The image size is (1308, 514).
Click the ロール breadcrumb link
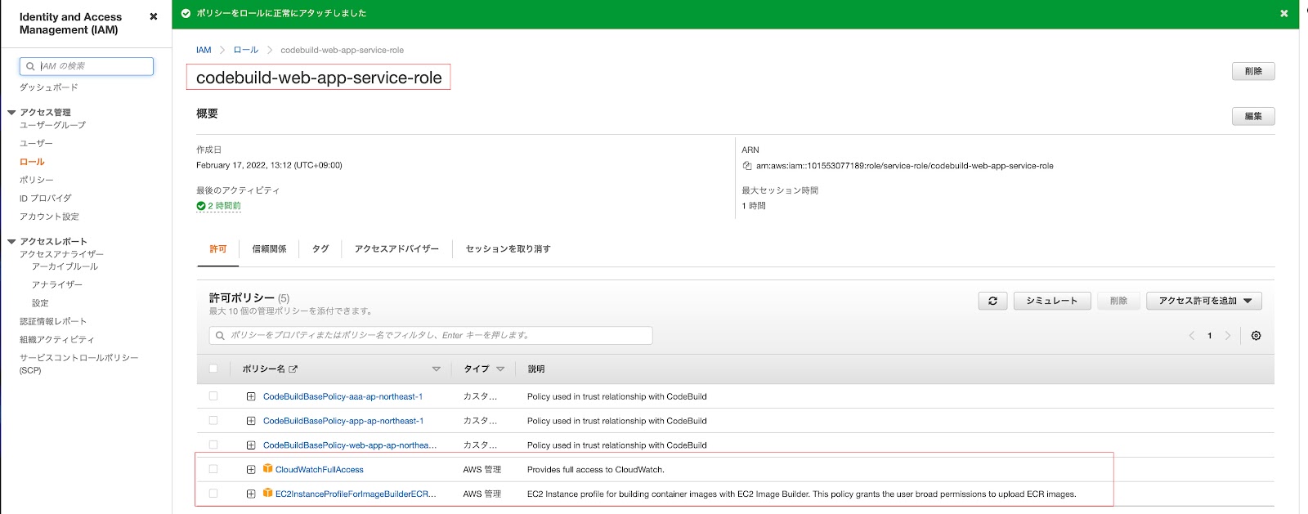click(245, 50)
